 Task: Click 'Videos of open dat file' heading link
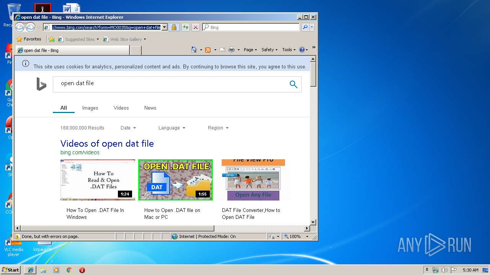[107, 144]
